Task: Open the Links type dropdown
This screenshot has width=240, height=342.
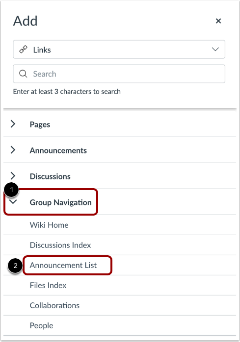Action: (x=119, y=49)
